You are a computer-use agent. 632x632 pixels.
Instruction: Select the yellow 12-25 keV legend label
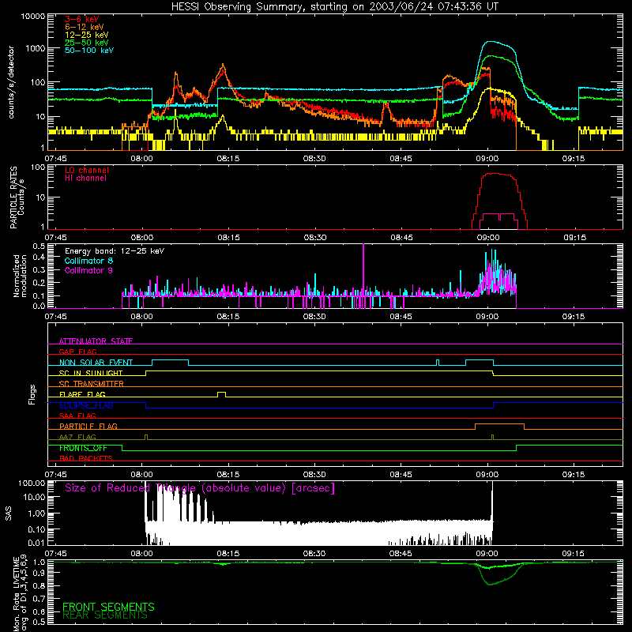point(87,35)
